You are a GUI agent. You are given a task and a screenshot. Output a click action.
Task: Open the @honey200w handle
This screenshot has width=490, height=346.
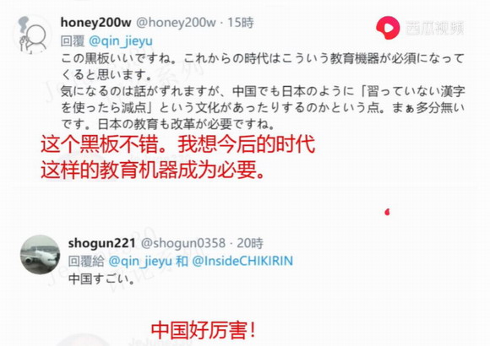(177, 23)
